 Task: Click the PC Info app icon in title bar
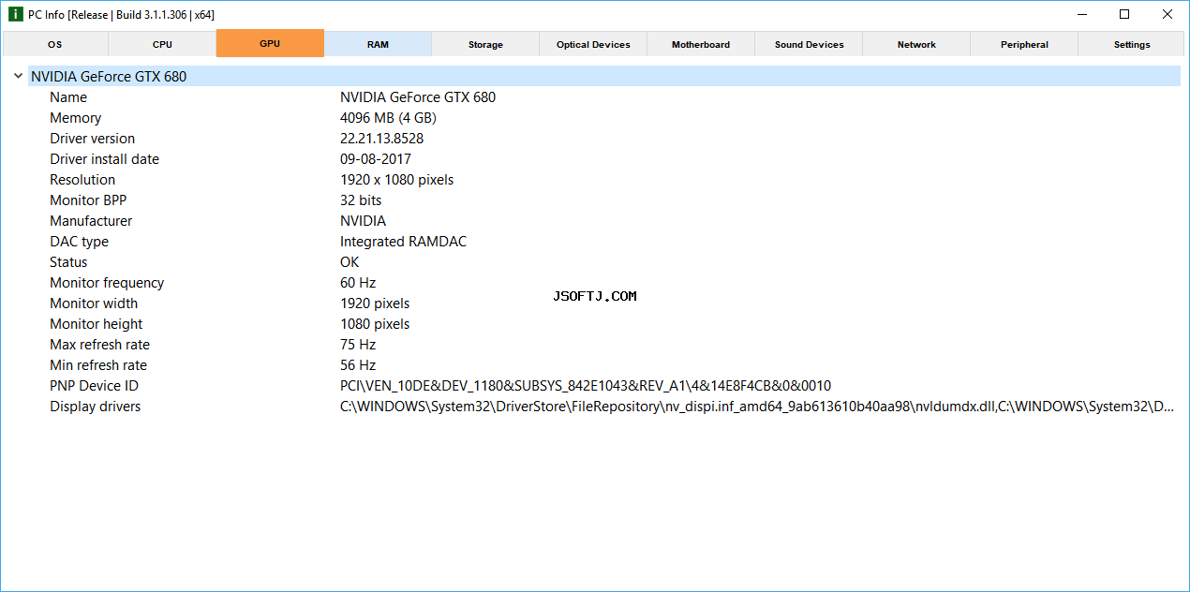15,14
